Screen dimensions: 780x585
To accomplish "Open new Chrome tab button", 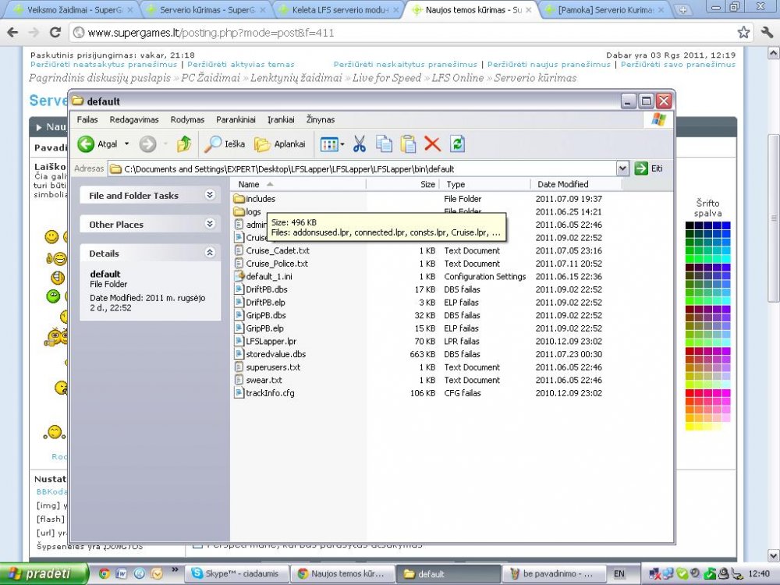I will pyautogui.click(x=682, y=10).
